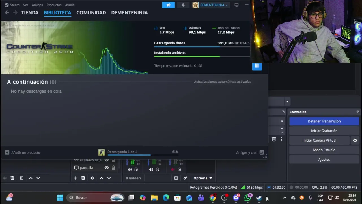Open source properties gear in OBS
Image resolution: width=362 pixels, height=204 pixels.
click(92, 178)
